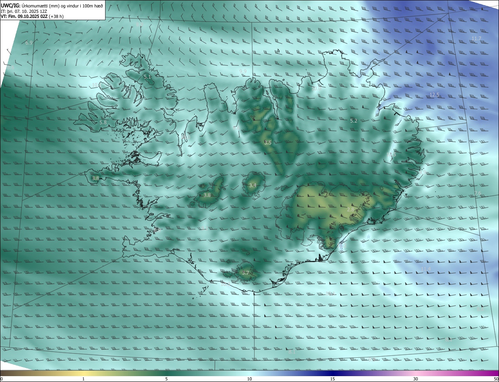Click the 3.4 value on the glacier
Screen dimensions: 499x382
point(253,185)
